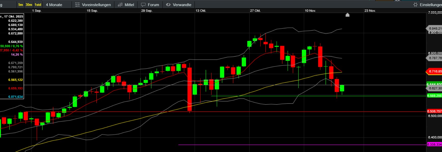Click the pink 14,26 % value

point(17,54)
